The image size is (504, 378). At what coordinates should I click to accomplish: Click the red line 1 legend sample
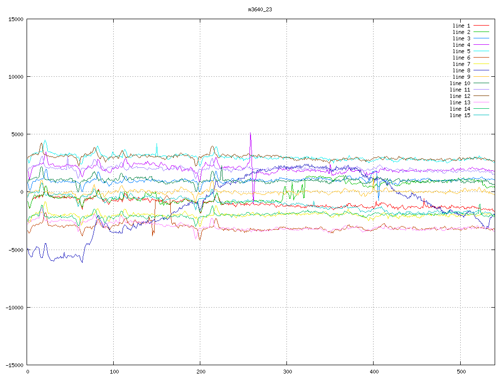point(481,26)
